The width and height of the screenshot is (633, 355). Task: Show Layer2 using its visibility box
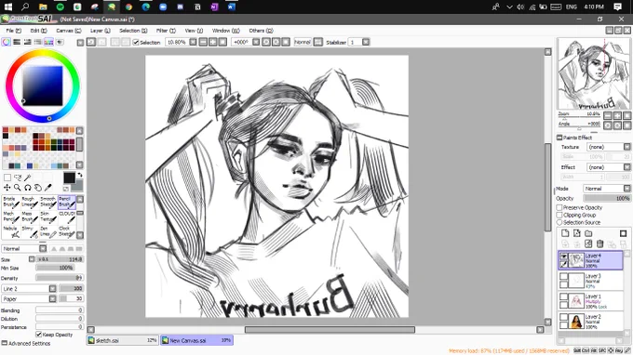tap(563, 318)
